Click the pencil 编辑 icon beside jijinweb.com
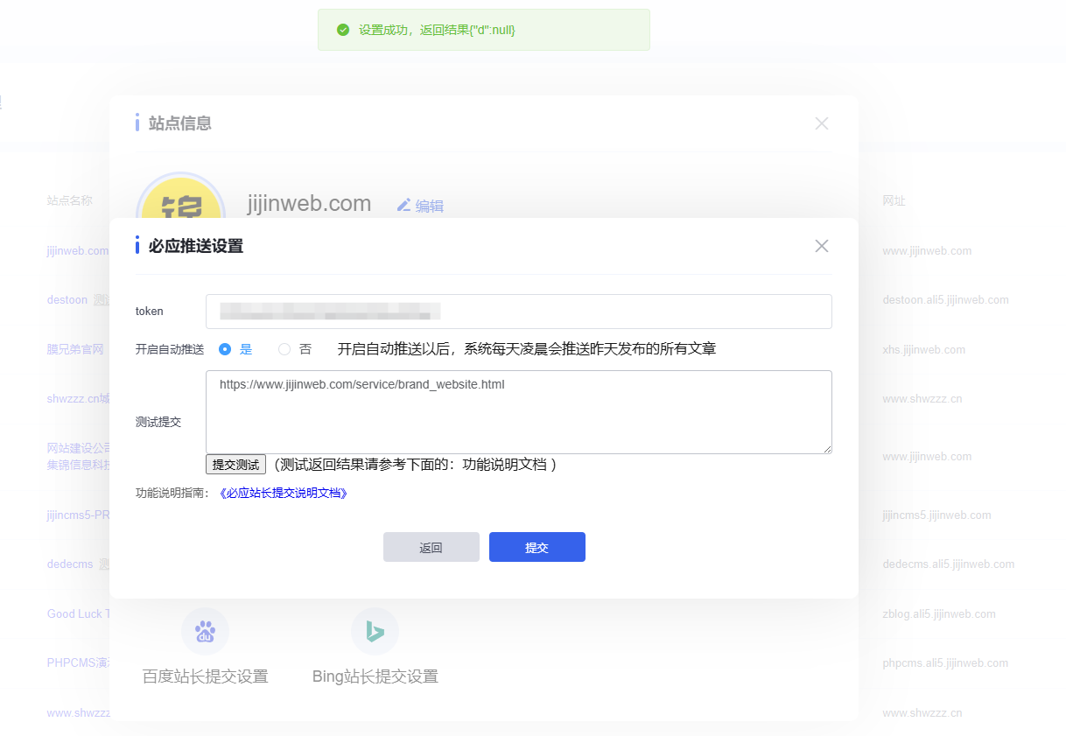Viewport: 1066px width, 736px height. (x=403, y=205)
